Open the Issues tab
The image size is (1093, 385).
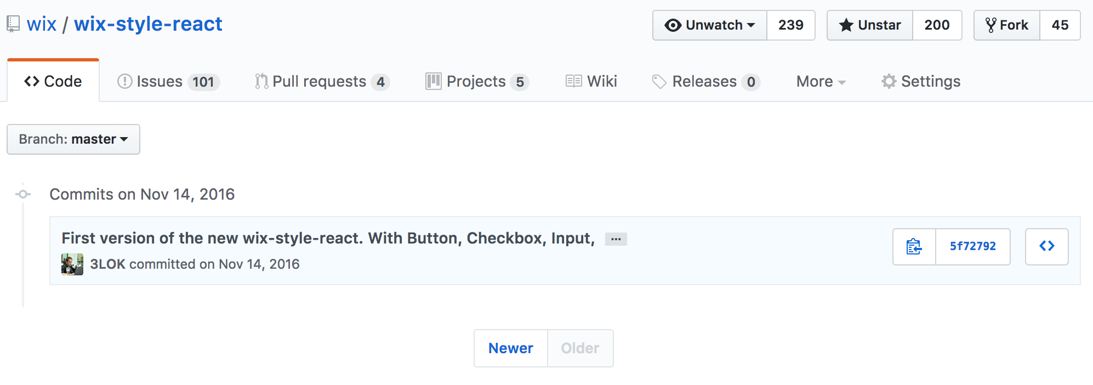click(169, 81)
